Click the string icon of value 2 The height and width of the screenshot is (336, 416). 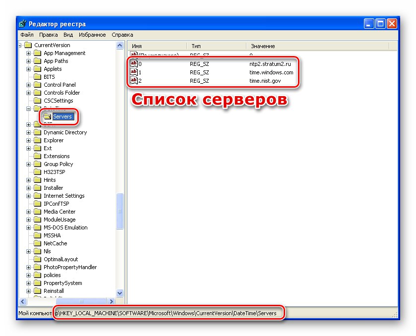[134, 80]
